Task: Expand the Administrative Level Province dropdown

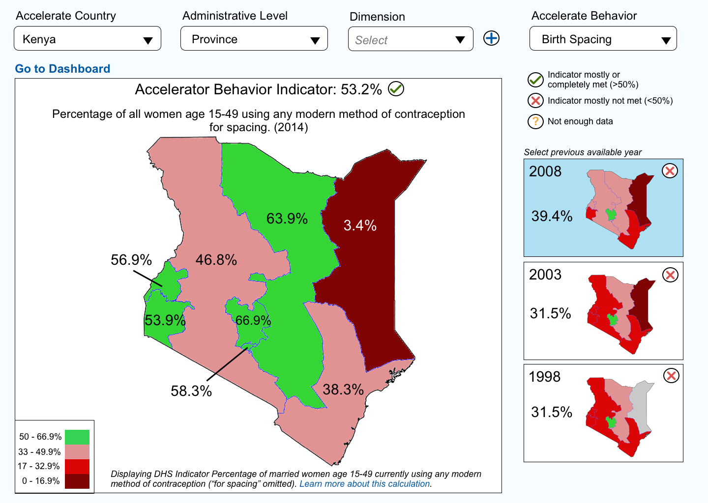Action: tap(254, 39)
